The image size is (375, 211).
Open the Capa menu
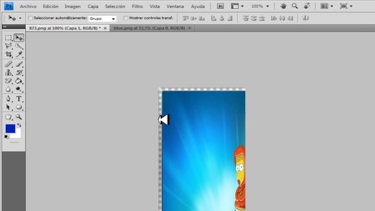click(x=93, y=6)
